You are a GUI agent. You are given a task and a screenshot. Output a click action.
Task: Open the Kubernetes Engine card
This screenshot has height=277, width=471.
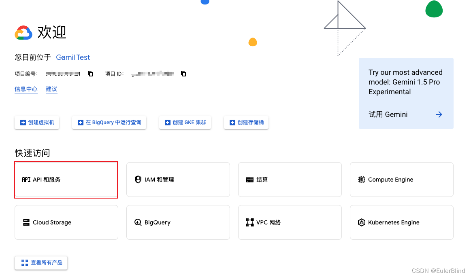coord(402,222)
